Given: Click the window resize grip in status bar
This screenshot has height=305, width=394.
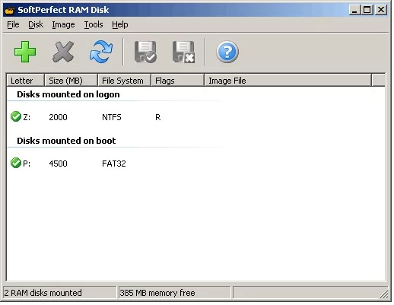Looking at the screenshot, I should [384, 294].
